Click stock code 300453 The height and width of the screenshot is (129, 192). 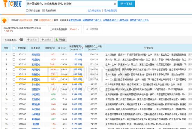(x=22, y=99)
